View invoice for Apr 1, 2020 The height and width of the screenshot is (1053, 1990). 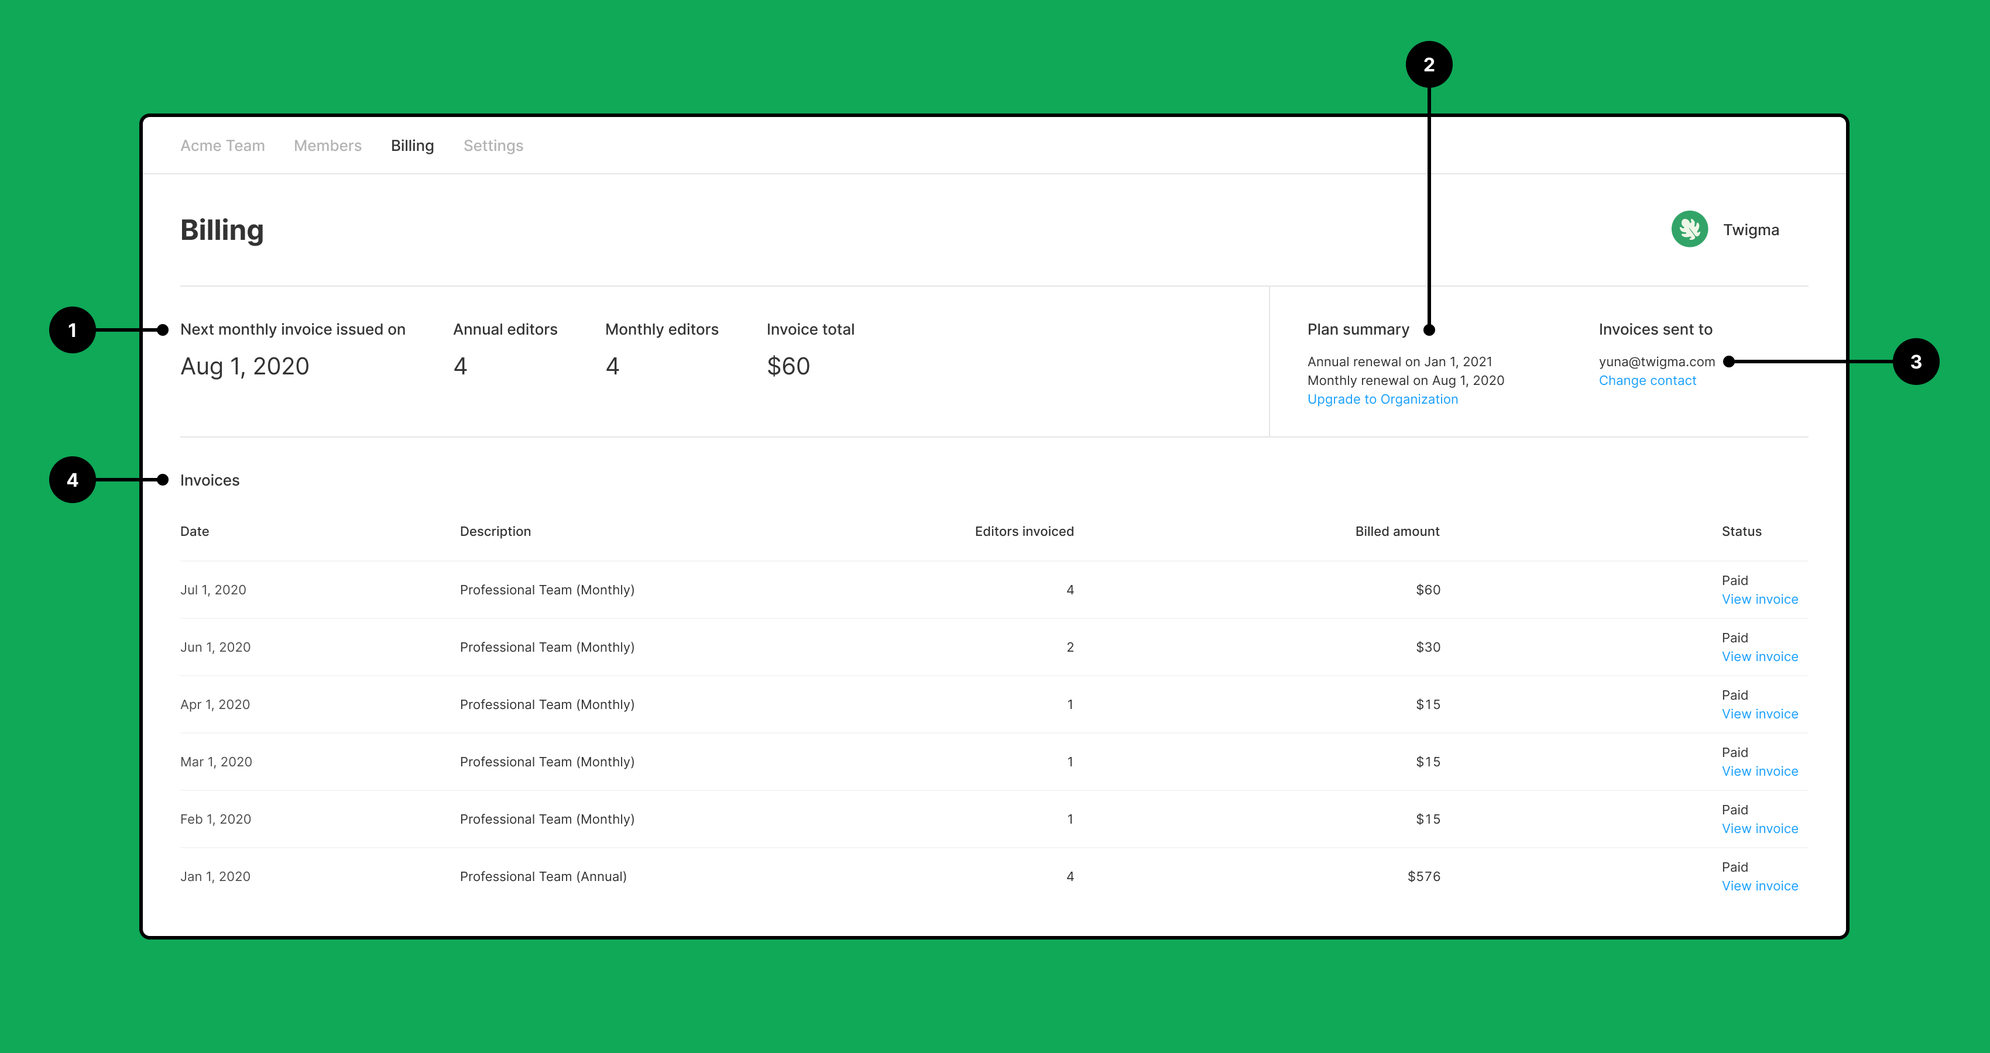1760,713
